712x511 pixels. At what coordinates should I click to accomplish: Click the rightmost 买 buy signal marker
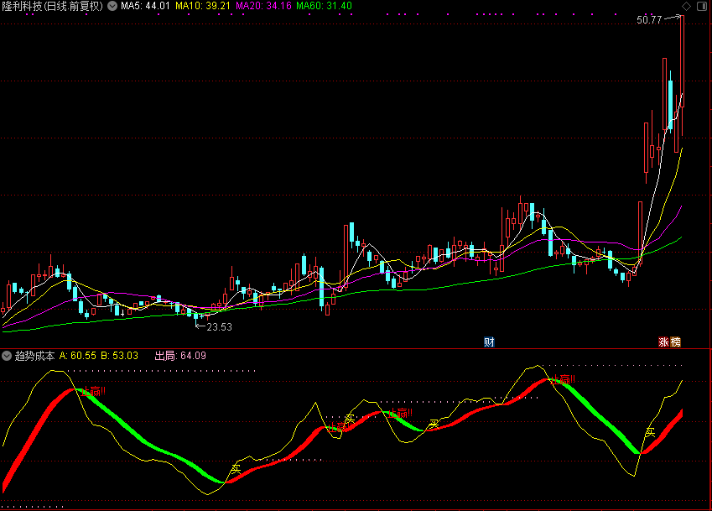pyautogui.click(x=651, y=432)
